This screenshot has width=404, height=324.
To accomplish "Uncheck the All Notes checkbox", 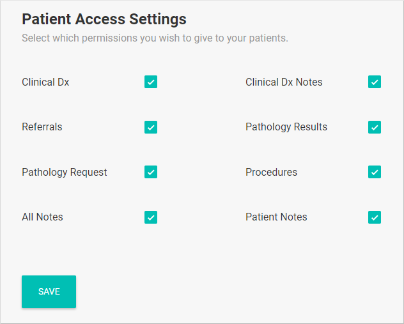I will (x=151, y=217).
